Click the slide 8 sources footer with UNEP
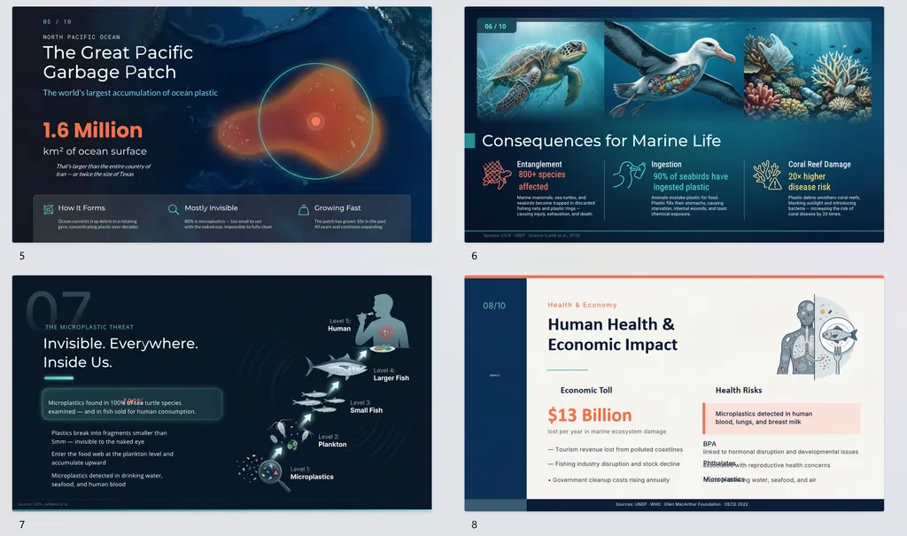 click(681, 504)
